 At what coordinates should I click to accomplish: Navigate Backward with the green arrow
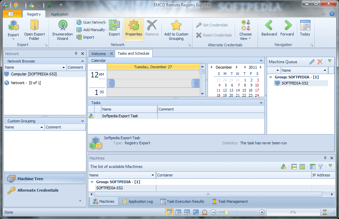269,28
